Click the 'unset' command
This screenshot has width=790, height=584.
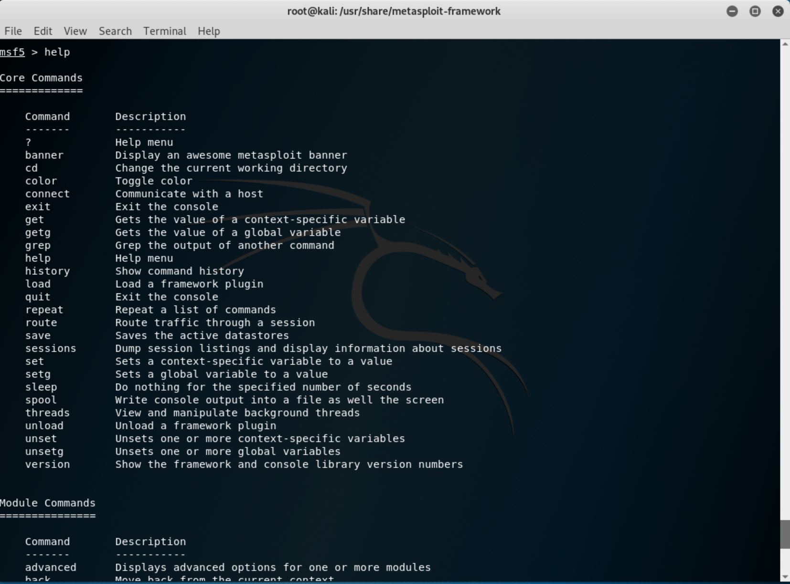pos(41,438)
